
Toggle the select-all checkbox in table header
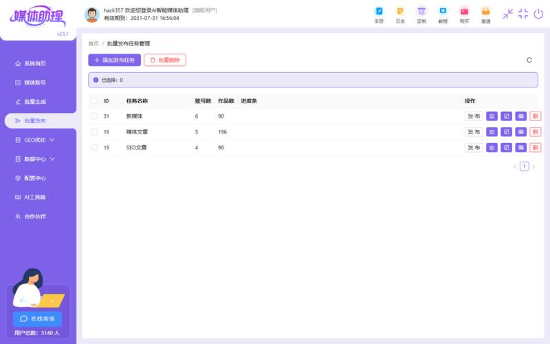coord(95,101)
